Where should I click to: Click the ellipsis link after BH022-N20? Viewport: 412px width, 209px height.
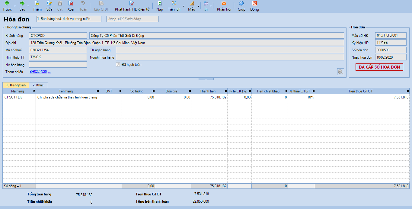pyautogui.click(x=50, y=72)
